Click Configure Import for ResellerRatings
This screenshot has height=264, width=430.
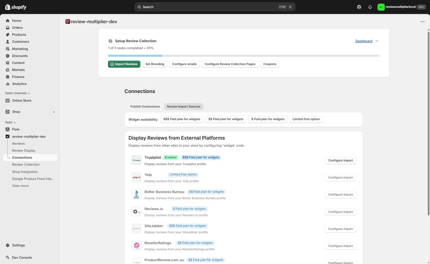click(341, 246)
